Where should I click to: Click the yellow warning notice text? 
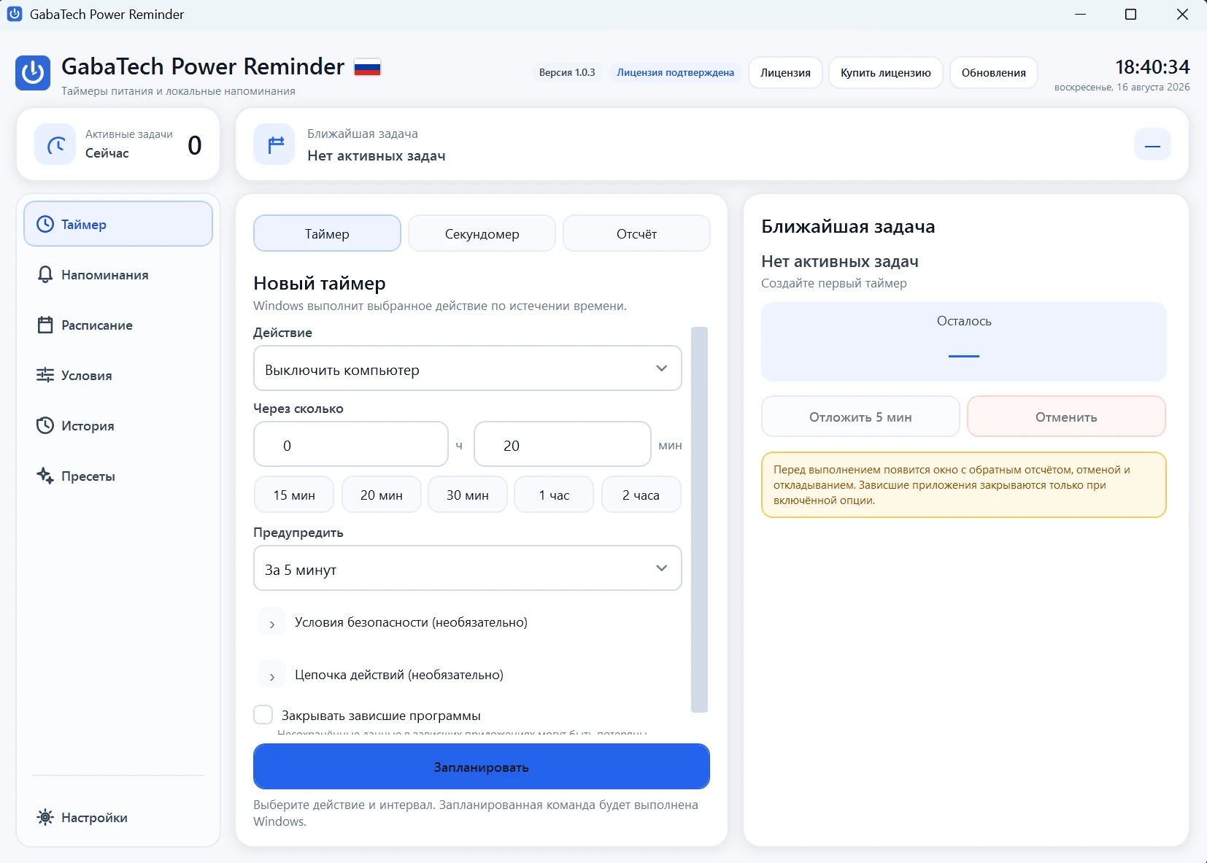point(952,484)
